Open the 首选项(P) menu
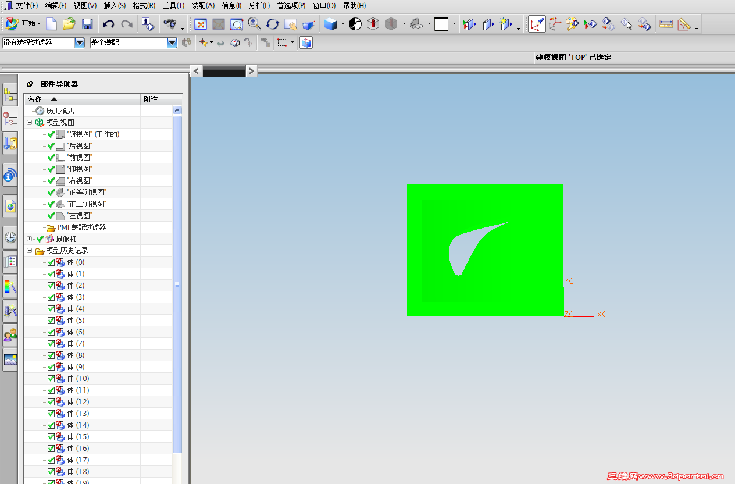The image size is (735, 484). (291, 6)
